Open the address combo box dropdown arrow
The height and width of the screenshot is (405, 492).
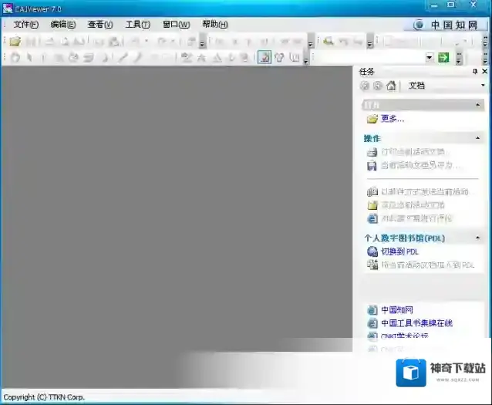[x=430, y=58]
